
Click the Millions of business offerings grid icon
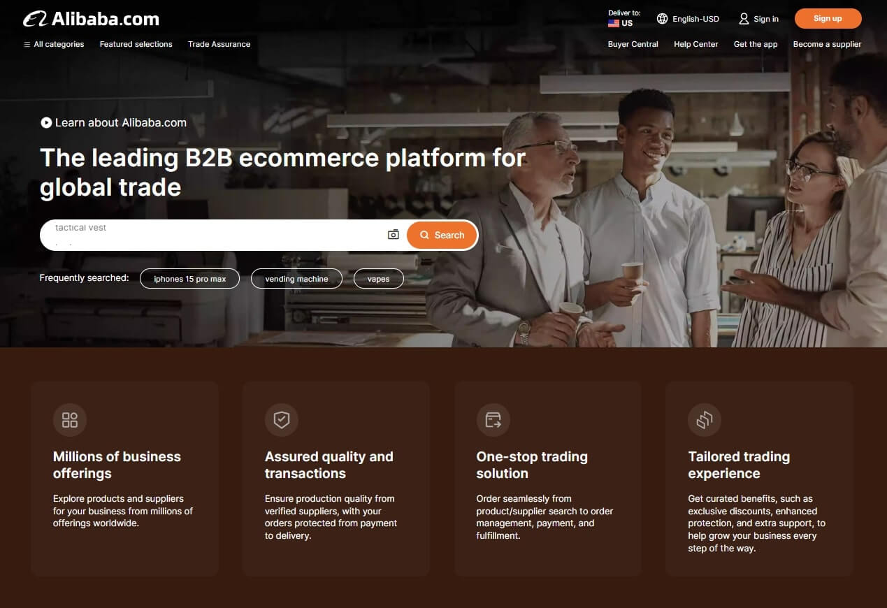click(69, 419)
